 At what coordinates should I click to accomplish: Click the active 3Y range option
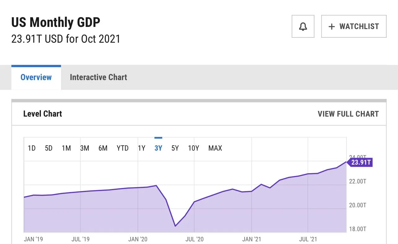pyautogui.click(x=158, y=148)
